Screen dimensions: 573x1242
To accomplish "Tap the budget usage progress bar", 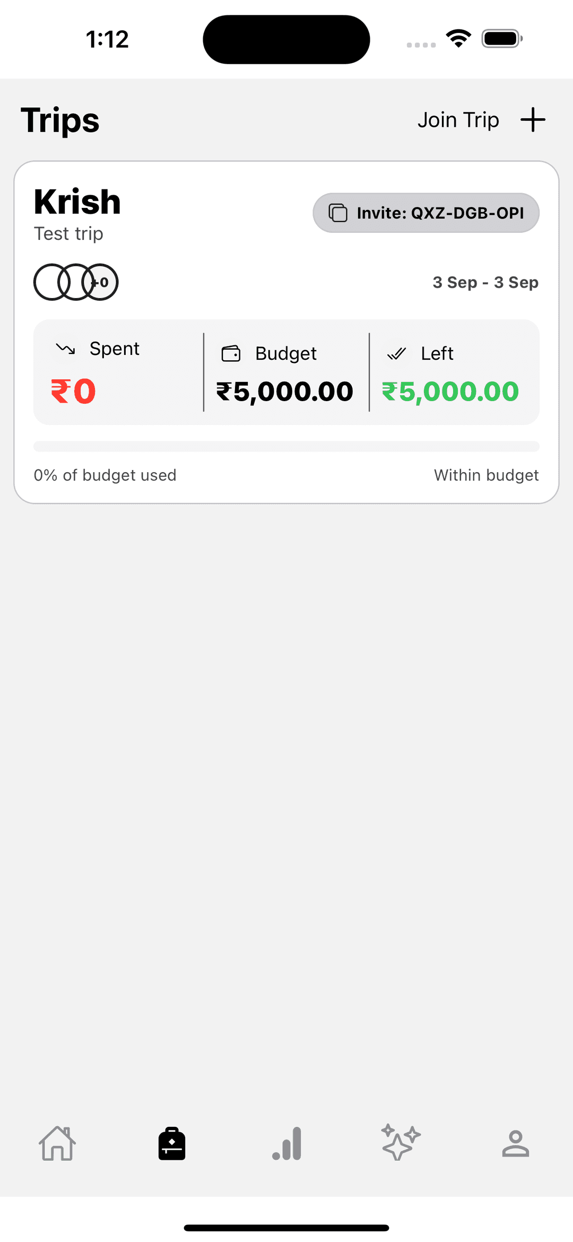I will point(286,446).
